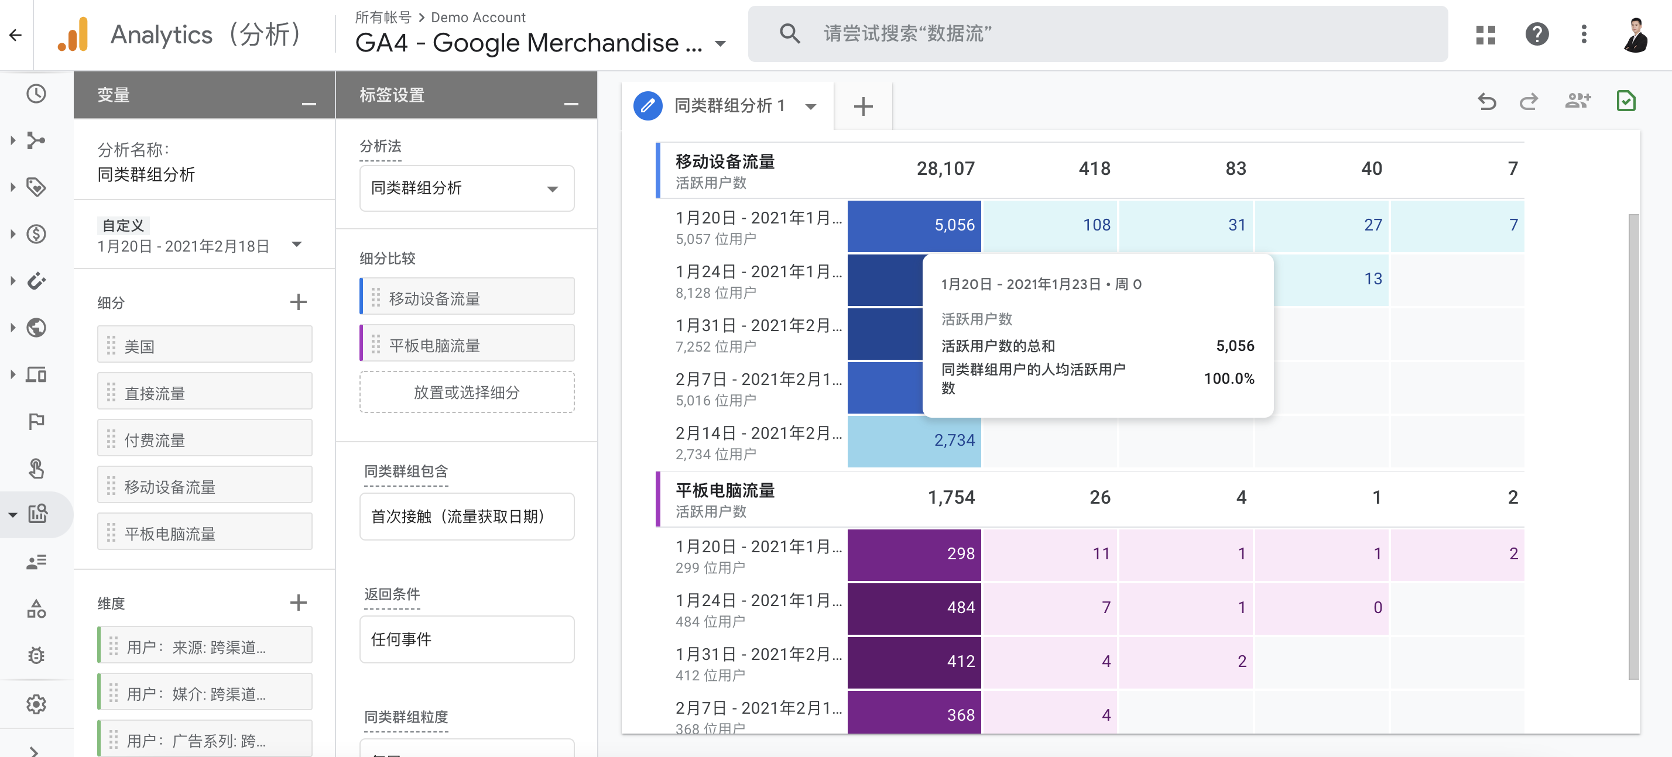This screenshot has width=1672, height=757.
Task: Open the tag engagement icon in sidebar
Action: coord(36,187)
